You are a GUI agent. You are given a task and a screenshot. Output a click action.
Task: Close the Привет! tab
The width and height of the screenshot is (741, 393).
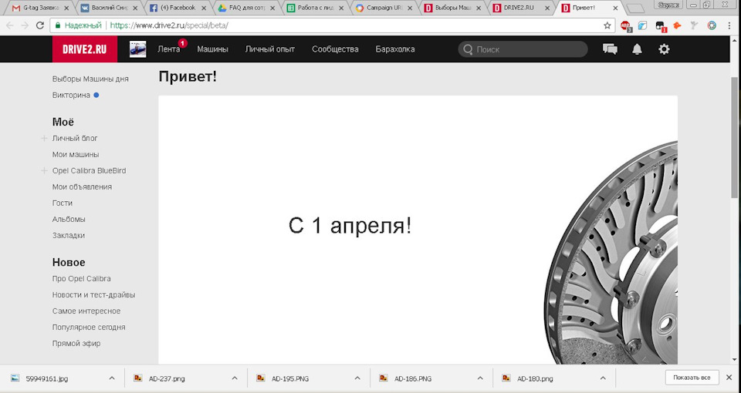(x=616, y=8)
